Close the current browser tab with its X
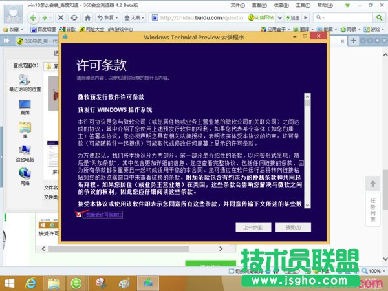This screenshot has width=388, height=291. click(342, 41)
